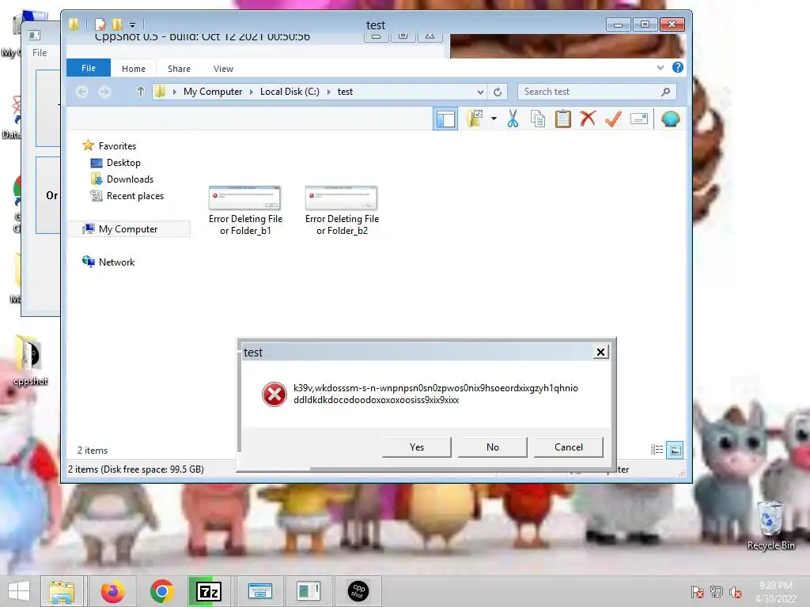Image resolution: width=810 pixels, height=607 pixels.
Task: Open File Explorer from the taskbar
Action: [62, 591]
